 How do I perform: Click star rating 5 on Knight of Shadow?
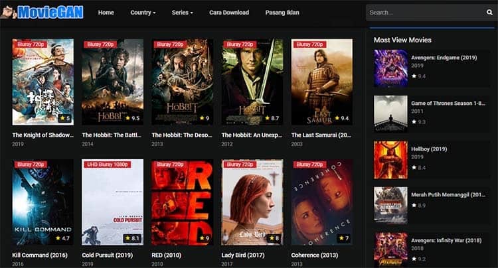(x=65, y=118)
